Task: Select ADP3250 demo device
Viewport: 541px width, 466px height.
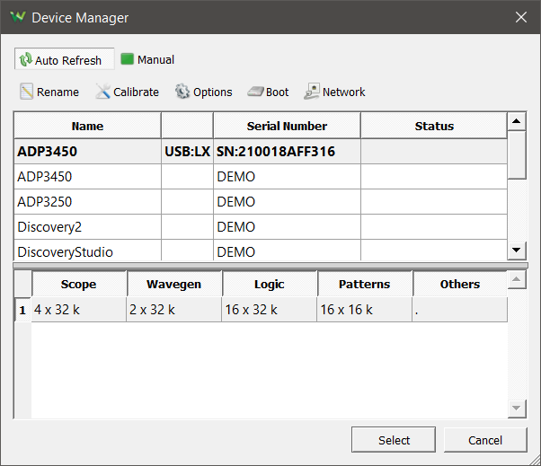Action: (261, 202)
